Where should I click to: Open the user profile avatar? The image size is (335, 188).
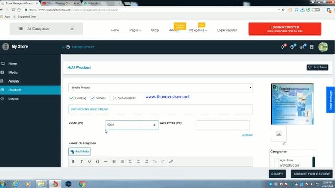[x=323, y=47]
